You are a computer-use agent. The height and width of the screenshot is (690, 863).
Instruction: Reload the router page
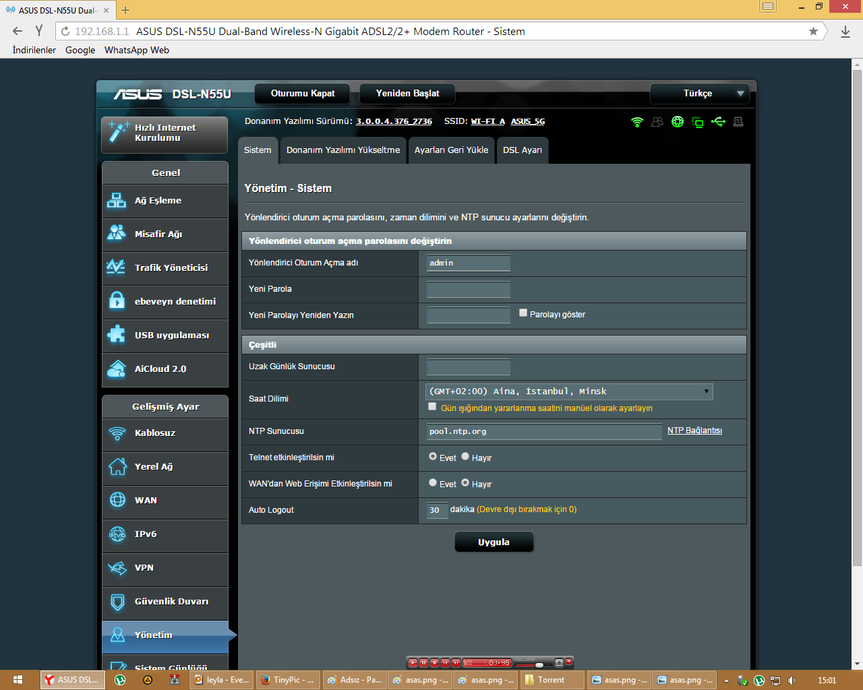click(65, 31)
